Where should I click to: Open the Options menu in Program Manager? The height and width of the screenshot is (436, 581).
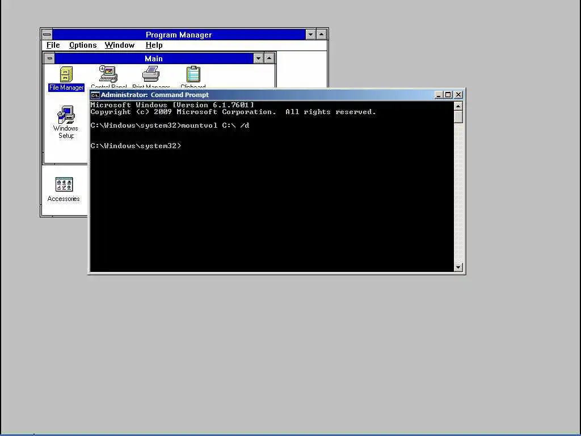(83, 45)
